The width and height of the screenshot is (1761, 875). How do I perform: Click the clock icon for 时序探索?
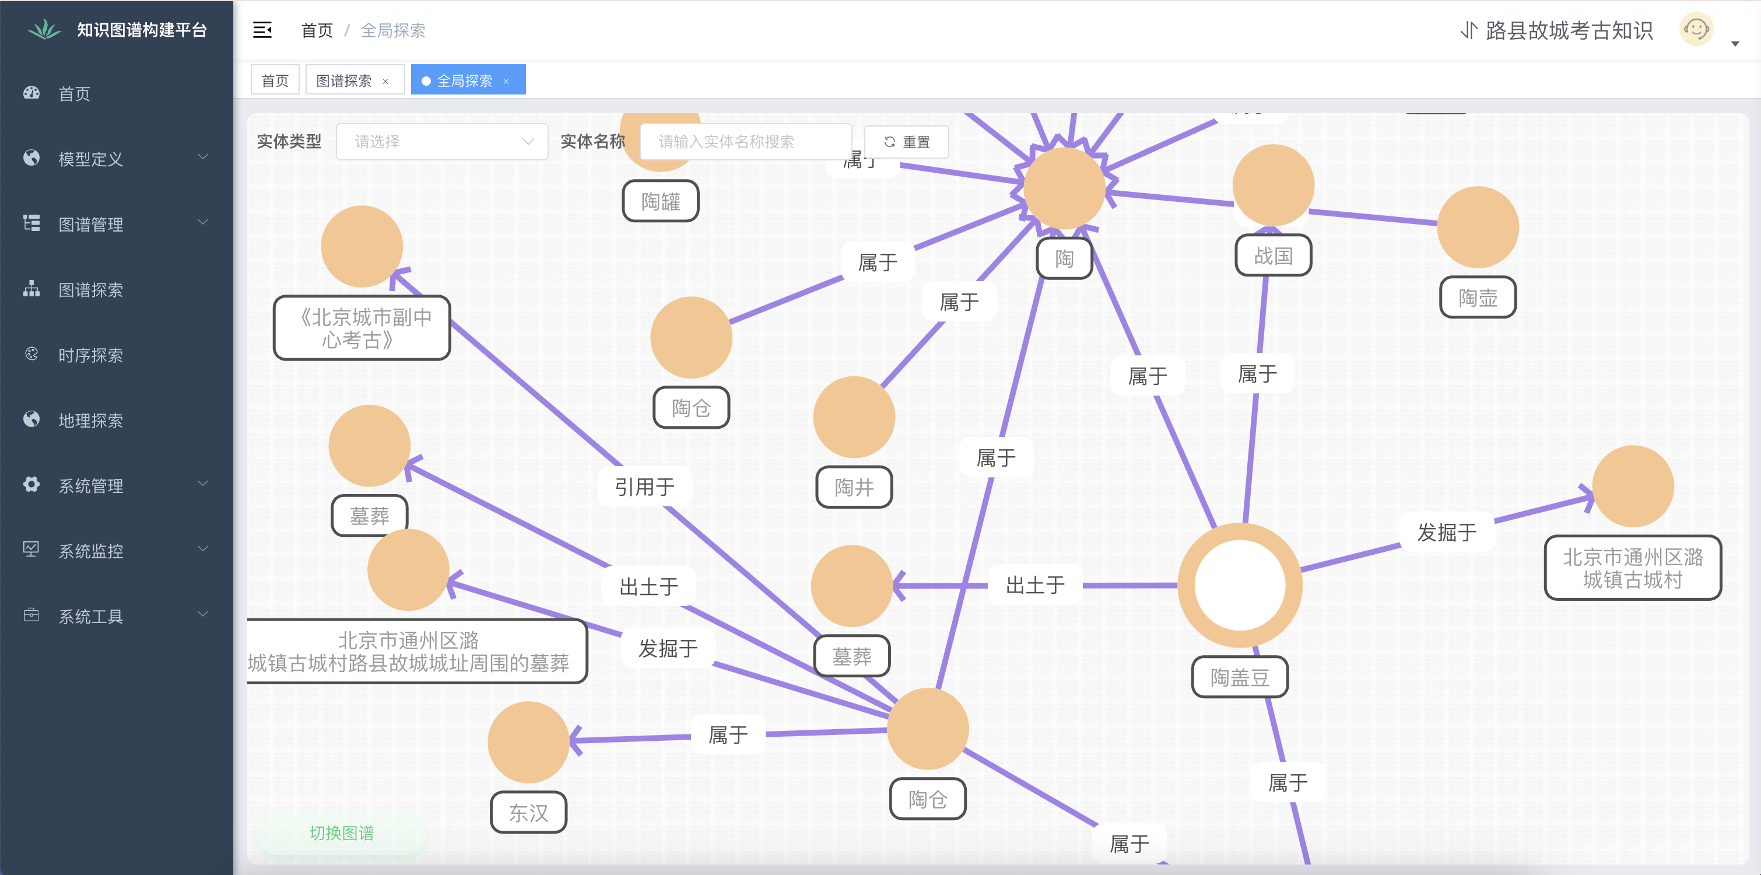pos(31,353)
